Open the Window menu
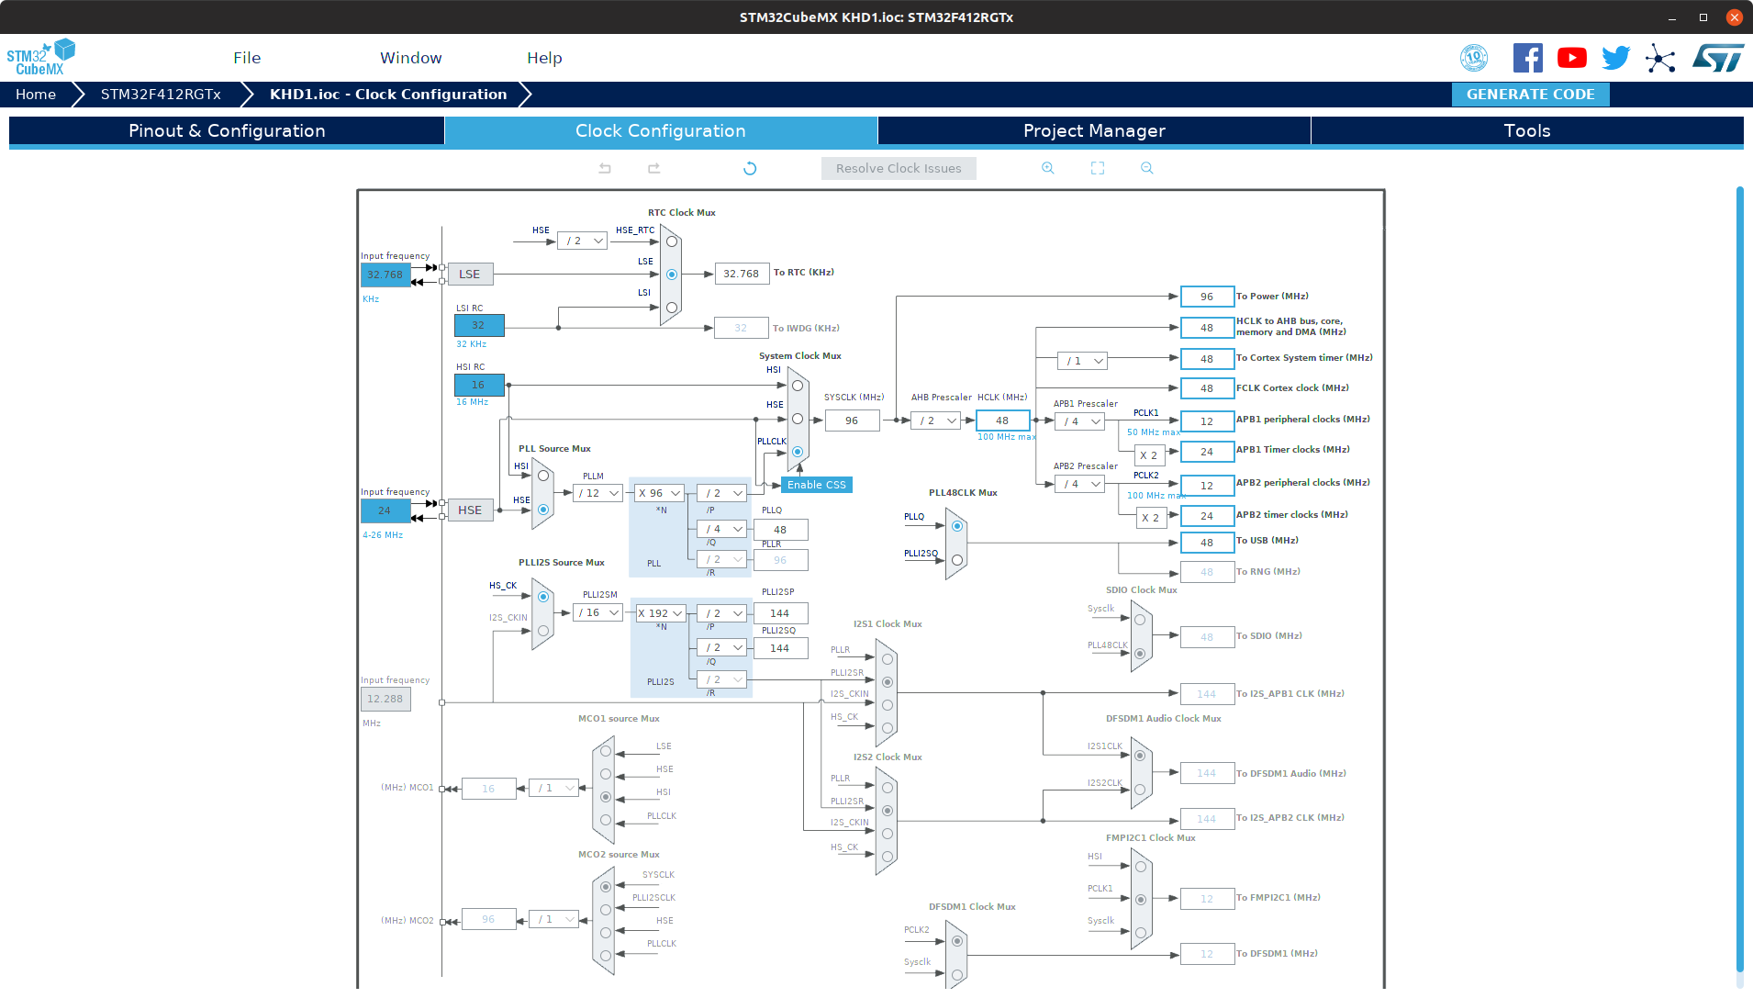This screenshot has height=998, width=1753. [x=411, y=58]
